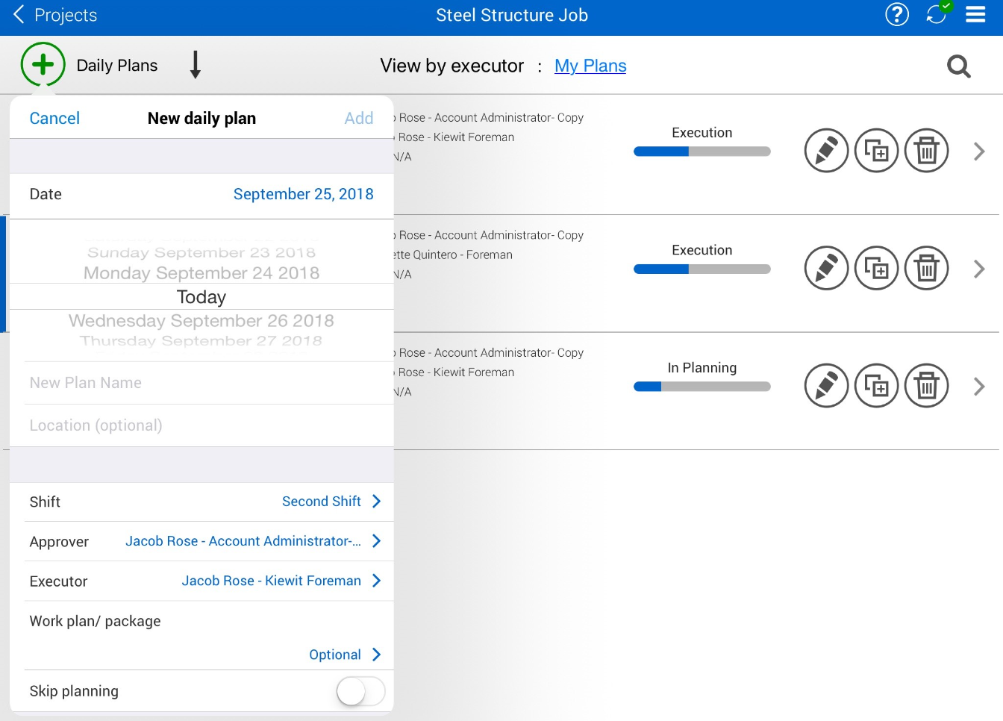Toggle the Skip planning switch
Screen dimensions: 1003x721
tap(360, 691)
